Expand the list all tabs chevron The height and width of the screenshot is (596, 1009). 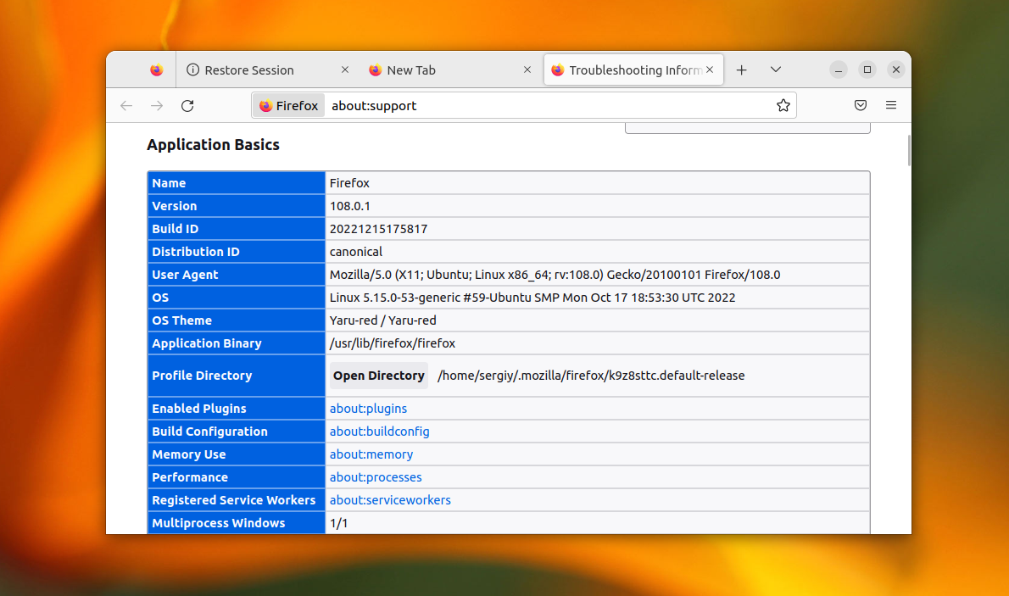[775, 70]
